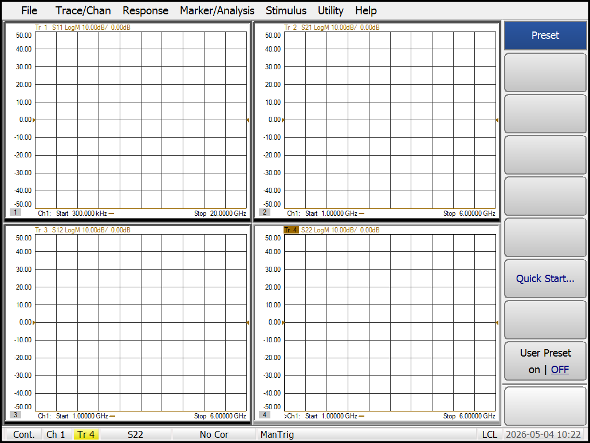Click 50.00 scale value in window 1
The image size is (590, 443).
point(23,35)
